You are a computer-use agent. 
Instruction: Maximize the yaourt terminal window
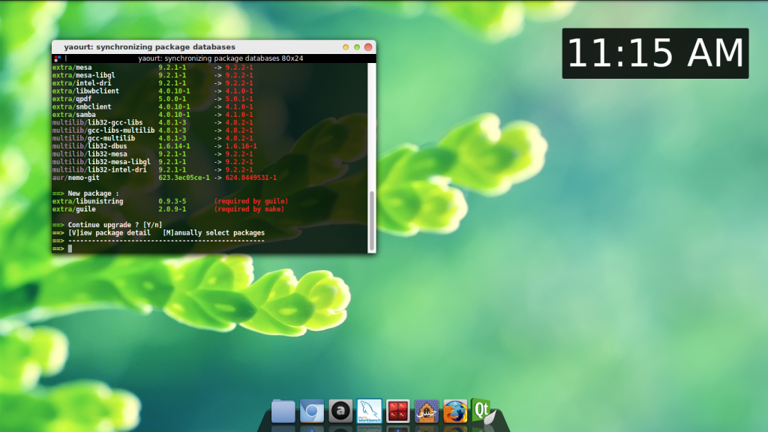point(356,46)
